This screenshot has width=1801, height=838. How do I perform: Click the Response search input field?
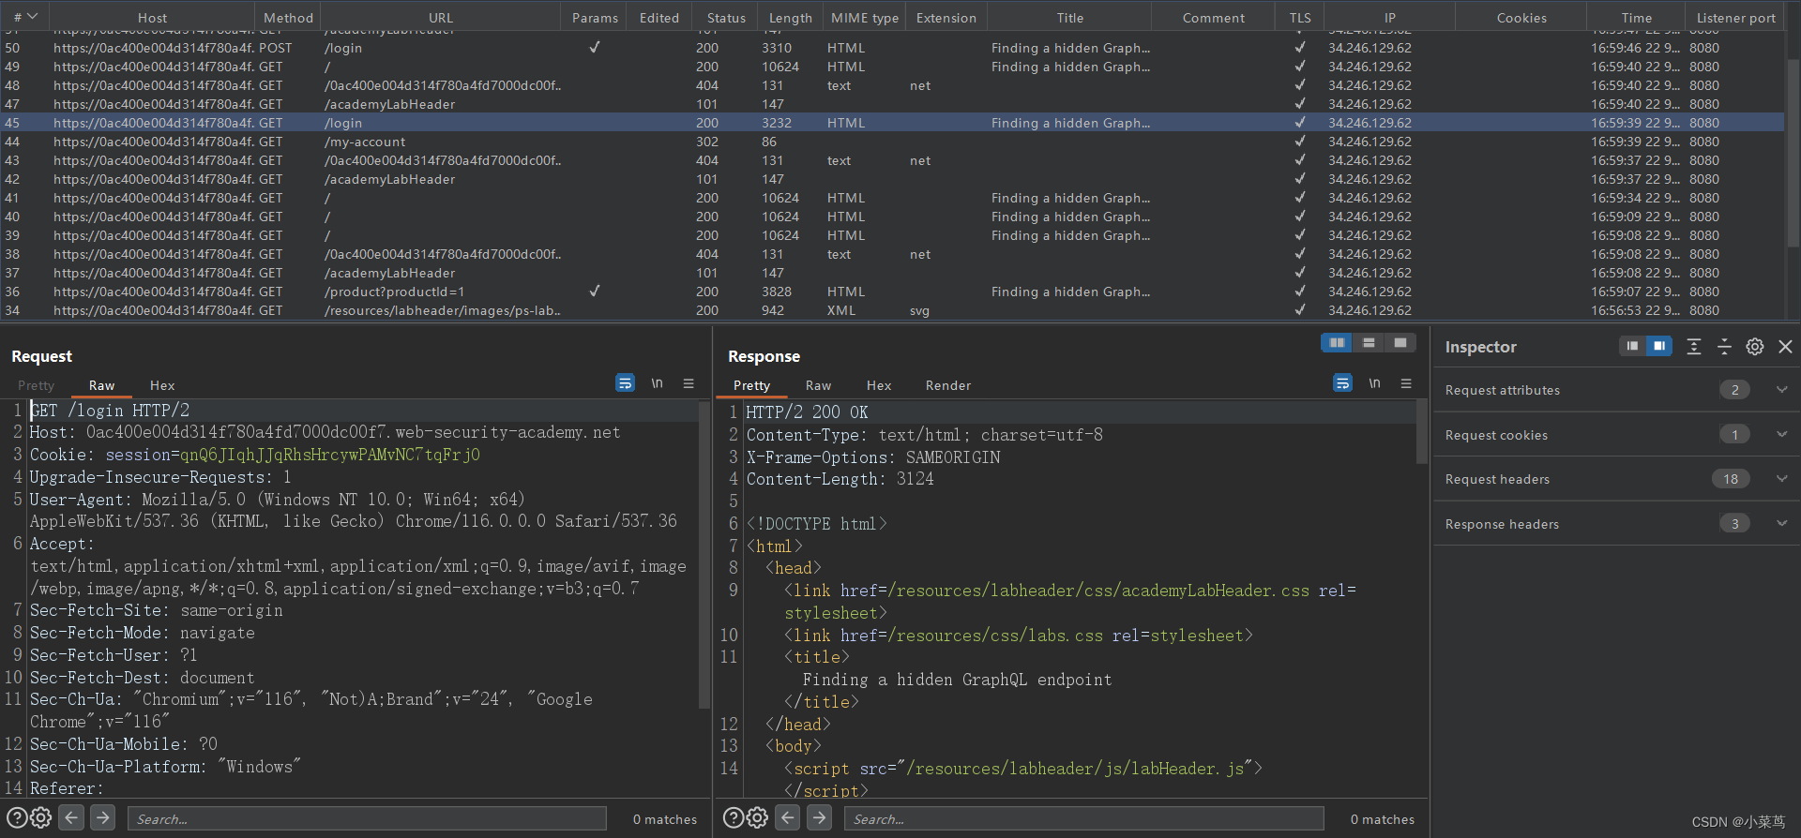click(1084, 818)
